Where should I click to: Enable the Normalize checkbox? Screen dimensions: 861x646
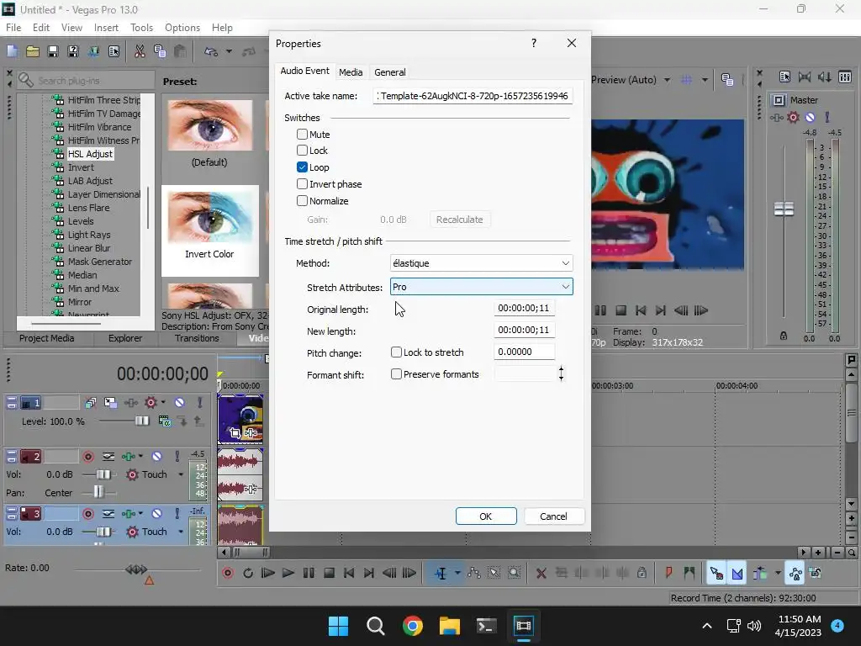coord(302,200)
